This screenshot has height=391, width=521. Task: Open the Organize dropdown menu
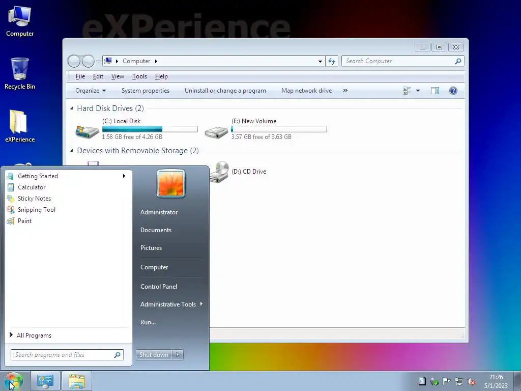pyautogui.click(x=91, y=91)
